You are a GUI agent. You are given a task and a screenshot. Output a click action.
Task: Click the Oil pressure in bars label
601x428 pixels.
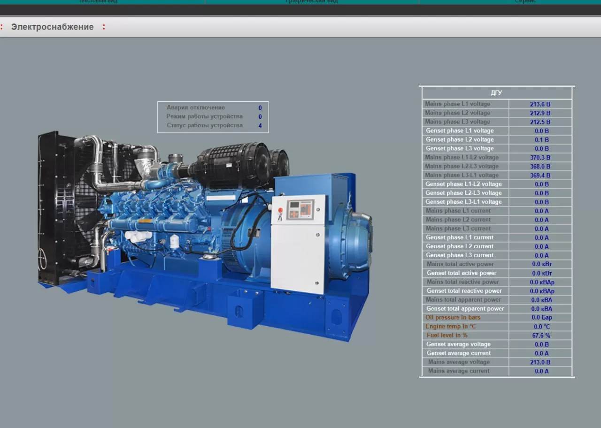[453, 317]
